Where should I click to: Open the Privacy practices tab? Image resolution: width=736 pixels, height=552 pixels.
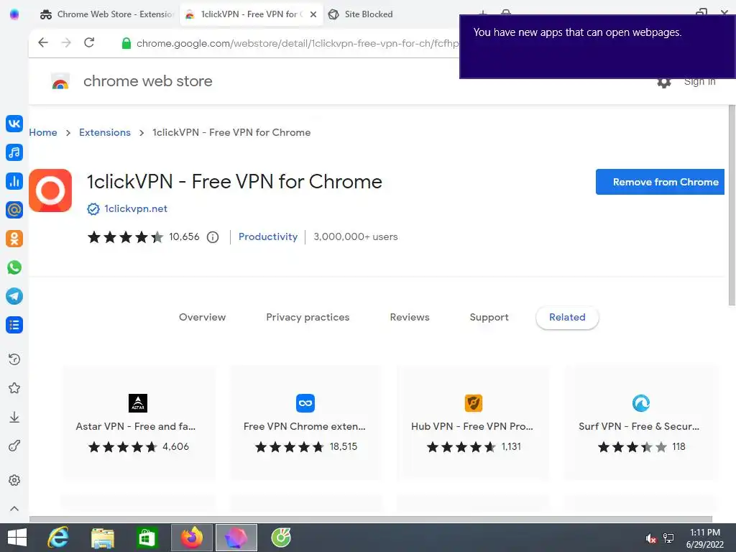(308, 317)
